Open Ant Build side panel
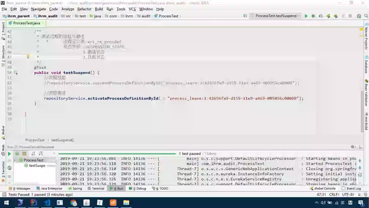This screenshot has height=208, width=369. [x=366, y=121]
